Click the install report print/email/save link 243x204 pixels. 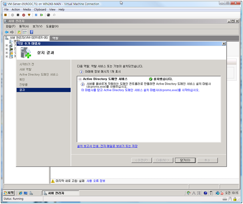click(107, 146)
